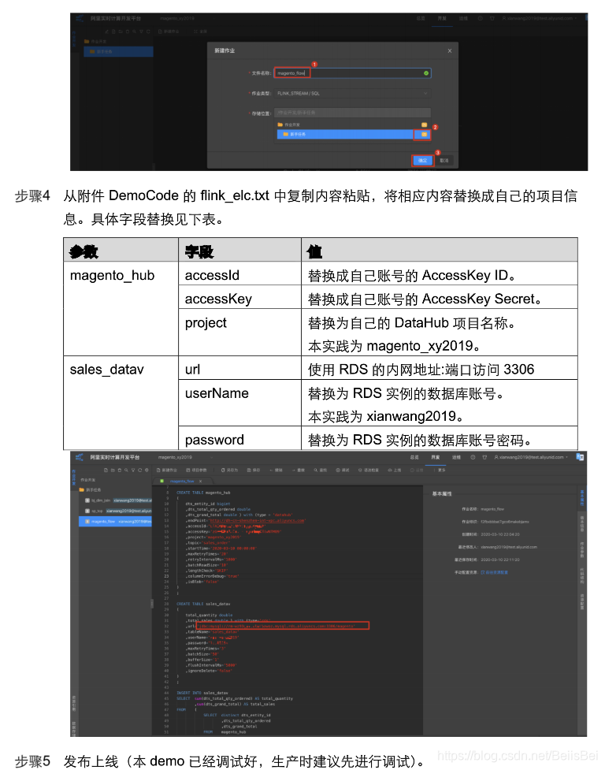Click 查找 search in the editor toolbar

(321, 470)
